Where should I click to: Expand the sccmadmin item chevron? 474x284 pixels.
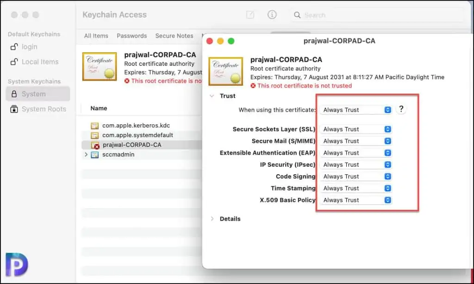tap(86, 154)
